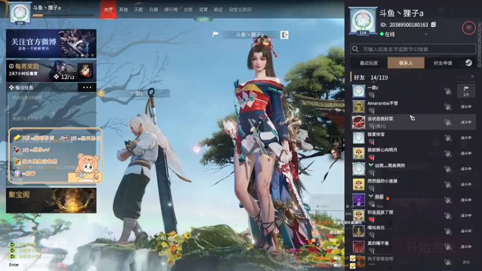Select friend row 然然姐的小迷弟
Viewport: 482px width, 271px height.
pyautogui.click(x=413, y=184)
